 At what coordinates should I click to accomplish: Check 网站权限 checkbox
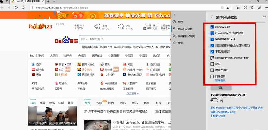pos(212,76)
